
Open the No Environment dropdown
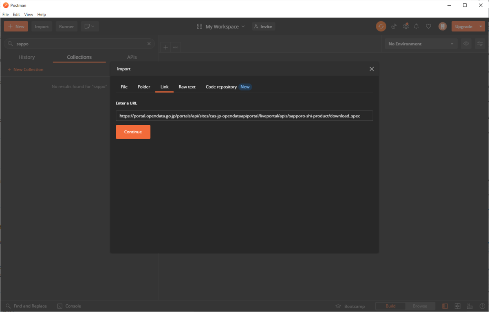tap(421, 44)
